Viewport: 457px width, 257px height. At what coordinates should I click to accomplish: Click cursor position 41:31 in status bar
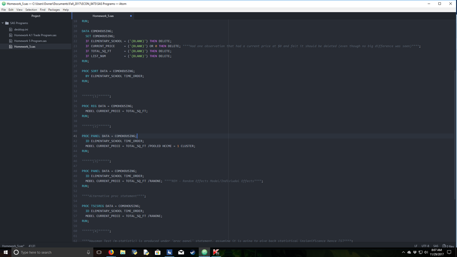(x=32, y=246)
